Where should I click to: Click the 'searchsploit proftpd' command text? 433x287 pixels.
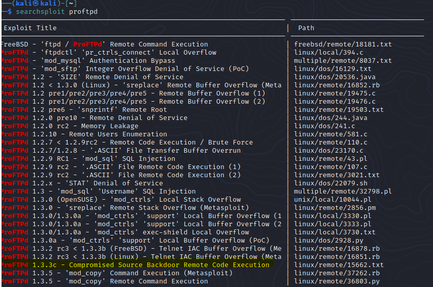point(56,11)
